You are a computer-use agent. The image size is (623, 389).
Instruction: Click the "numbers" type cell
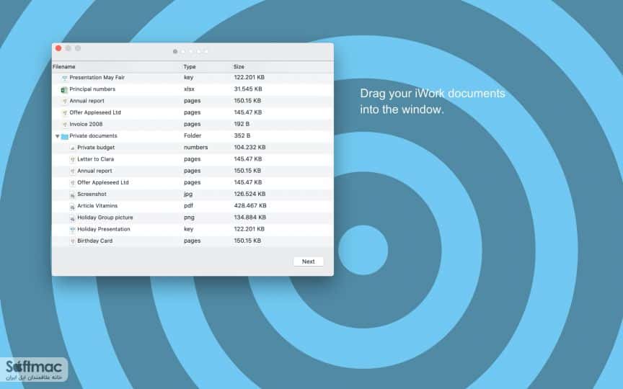click(196, 147)
